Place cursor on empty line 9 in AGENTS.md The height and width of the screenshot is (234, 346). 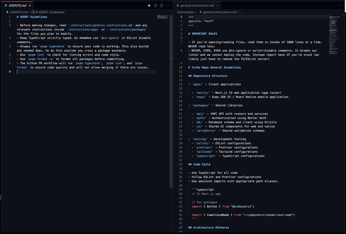point(86,72)
